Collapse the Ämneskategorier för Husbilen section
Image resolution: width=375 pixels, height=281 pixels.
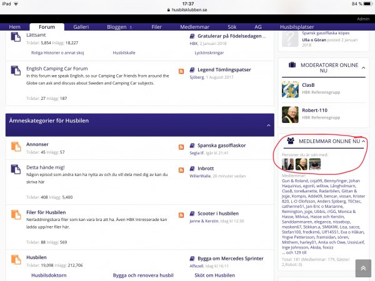coord(268,125)
